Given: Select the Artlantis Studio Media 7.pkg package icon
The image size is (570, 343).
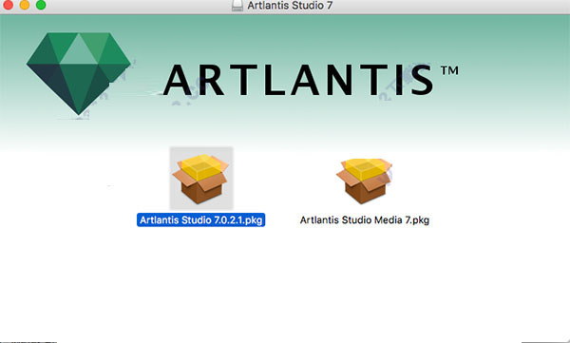Looking at the screenshot, I should pyautogui.click(x=364, y=181).
